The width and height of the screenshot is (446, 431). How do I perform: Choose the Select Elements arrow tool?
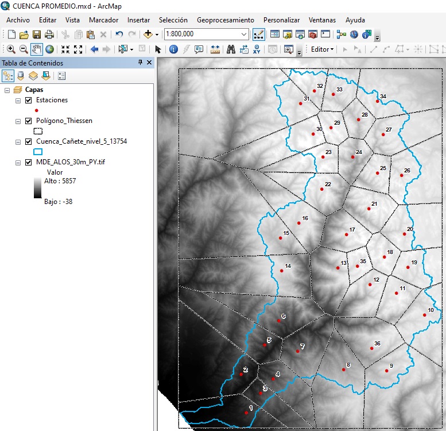coord(158,49)
